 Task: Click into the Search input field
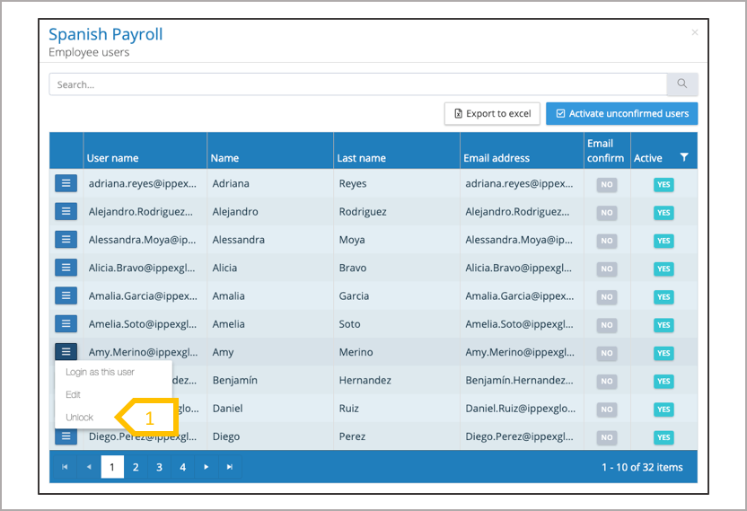click(357, 84)
